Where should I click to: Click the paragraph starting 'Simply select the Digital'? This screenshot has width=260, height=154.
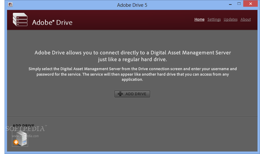133,74
